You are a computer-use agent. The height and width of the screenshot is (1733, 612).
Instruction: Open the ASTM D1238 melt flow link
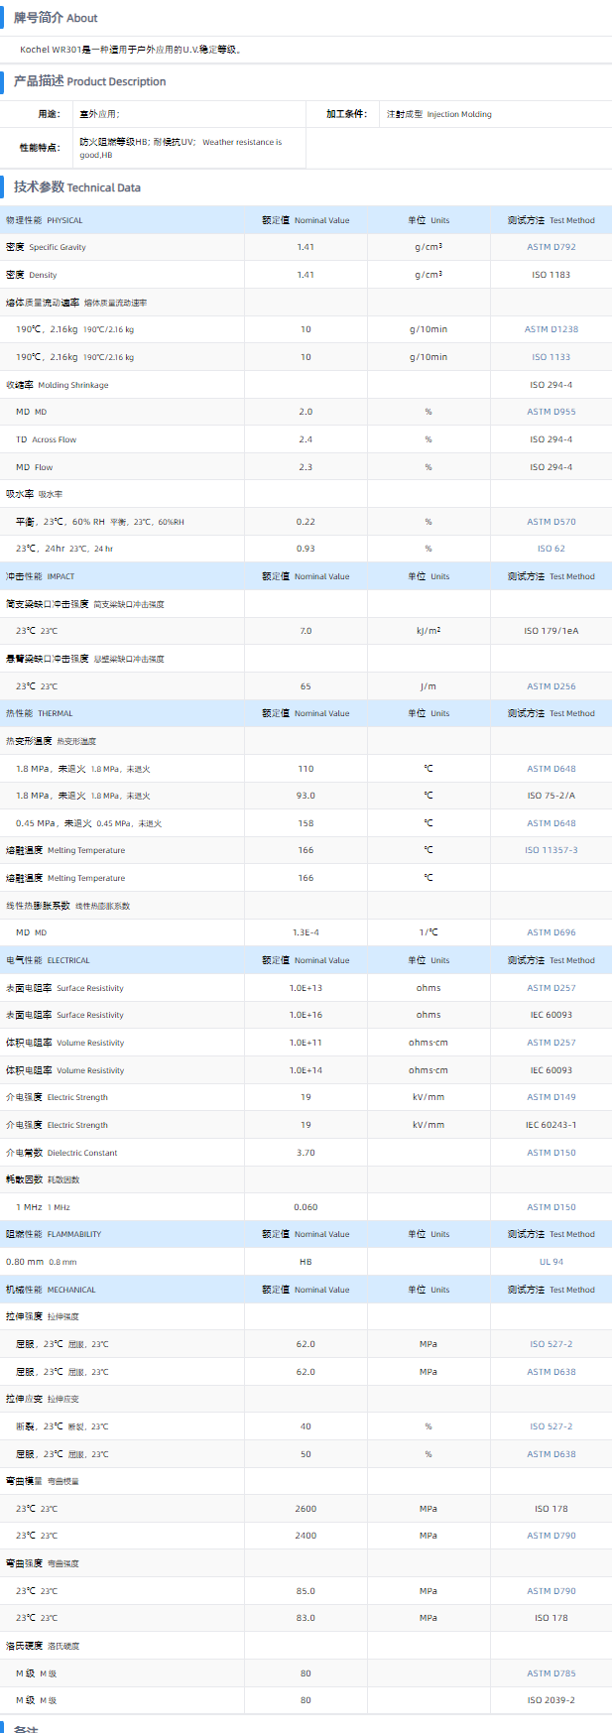[x=551, y=329]
